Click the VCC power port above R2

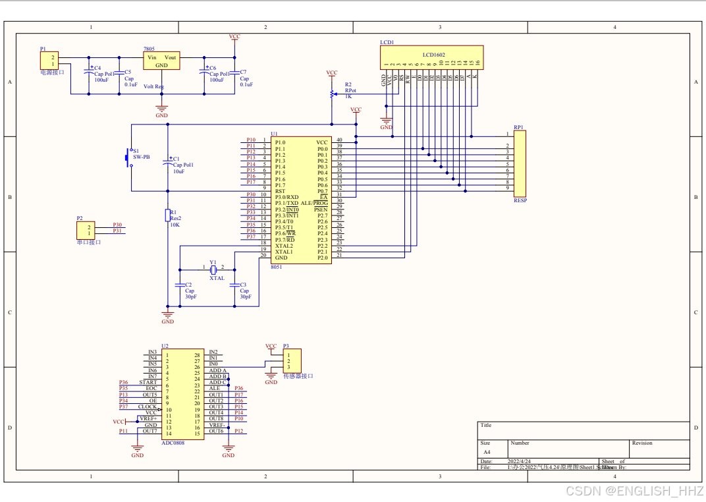(332, 75)
